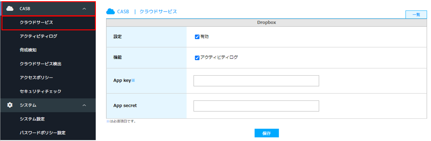Uncheck the アクティビティログ function checkbox
Screen dimensions: 431x141
pos(197,58)
